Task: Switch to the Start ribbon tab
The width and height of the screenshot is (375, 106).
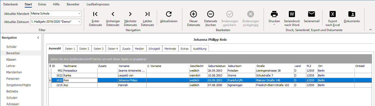Action: pyautogui.click(x=28, y=4)
